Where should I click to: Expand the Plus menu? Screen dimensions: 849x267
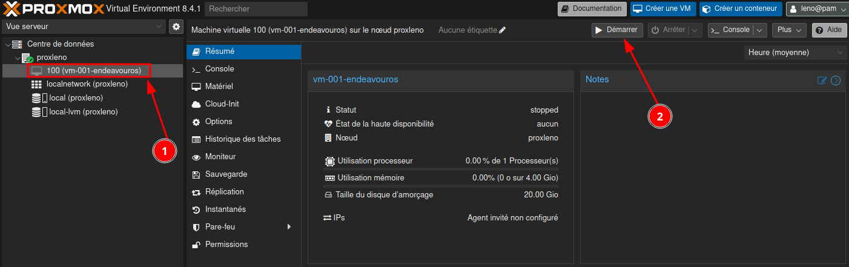[x=790, y=30]
